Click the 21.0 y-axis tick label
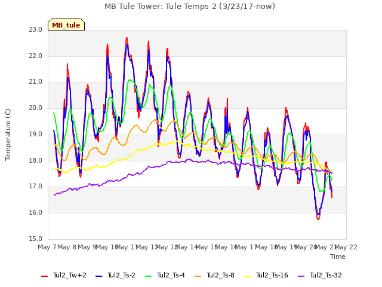 click(35, 82)
